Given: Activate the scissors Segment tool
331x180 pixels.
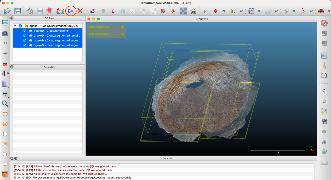Looking at the screenshot, I should point(206,11).
